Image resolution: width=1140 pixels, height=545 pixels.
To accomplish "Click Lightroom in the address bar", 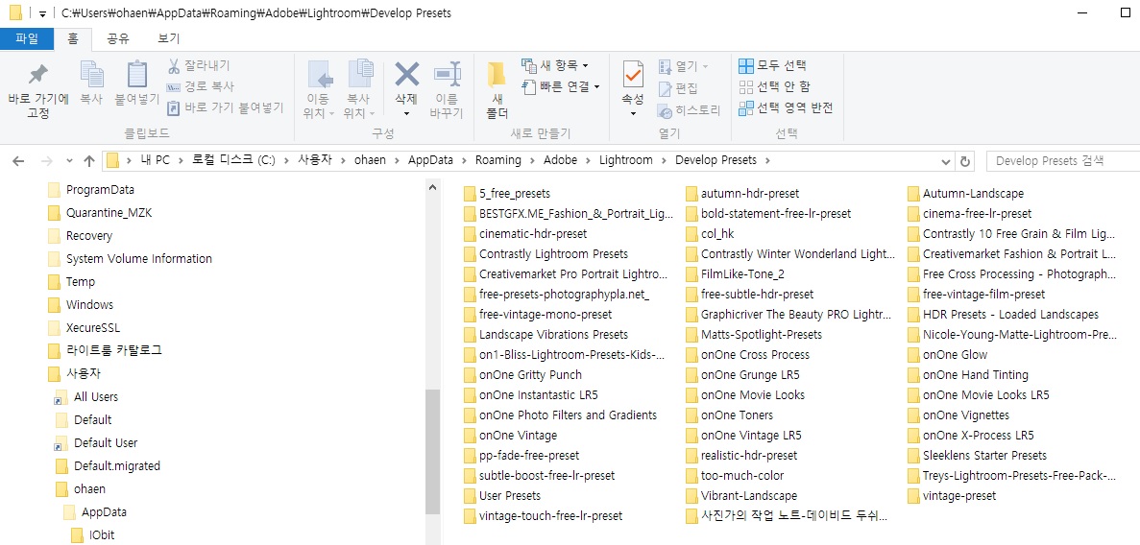I will 626,160.
